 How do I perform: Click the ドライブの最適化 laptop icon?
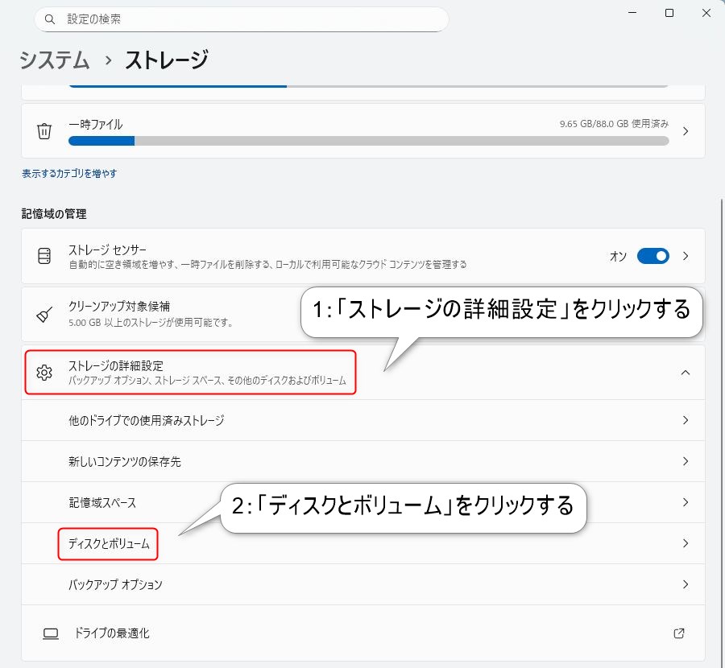[x=51, y=633]
